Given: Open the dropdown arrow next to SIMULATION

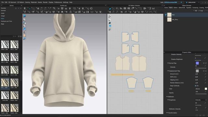Looking at the screenshot, I should (199, 2).
